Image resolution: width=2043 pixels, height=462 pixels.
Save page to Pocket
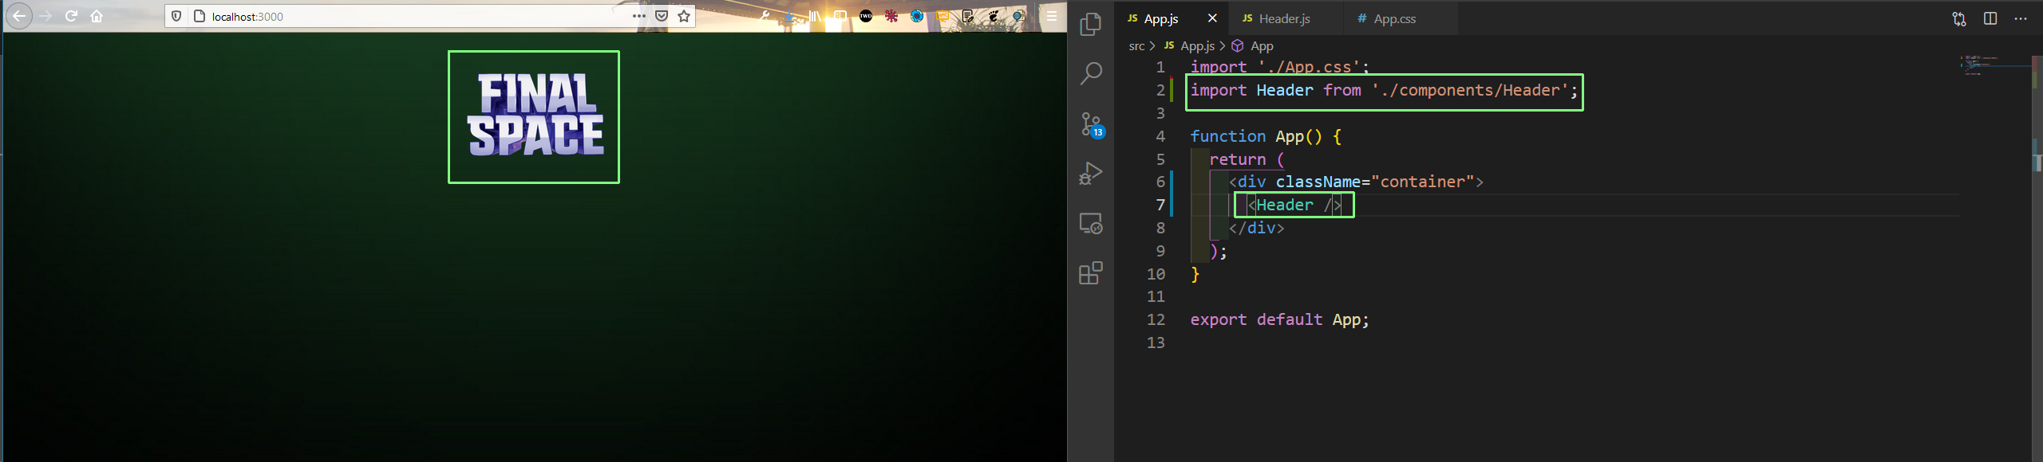coord(662,16)
